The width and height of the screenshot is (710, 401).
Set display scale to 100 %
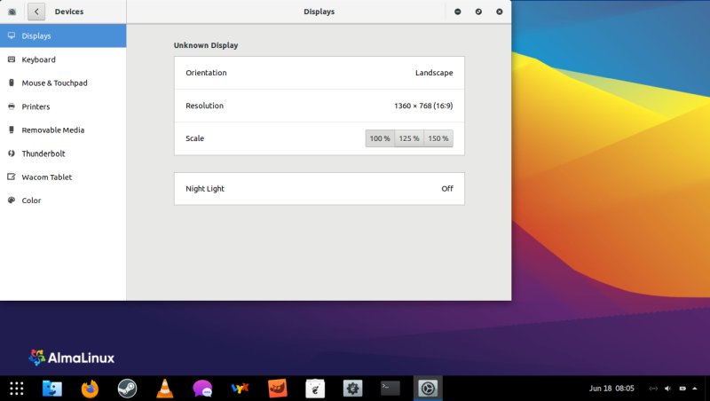point(380,138)
